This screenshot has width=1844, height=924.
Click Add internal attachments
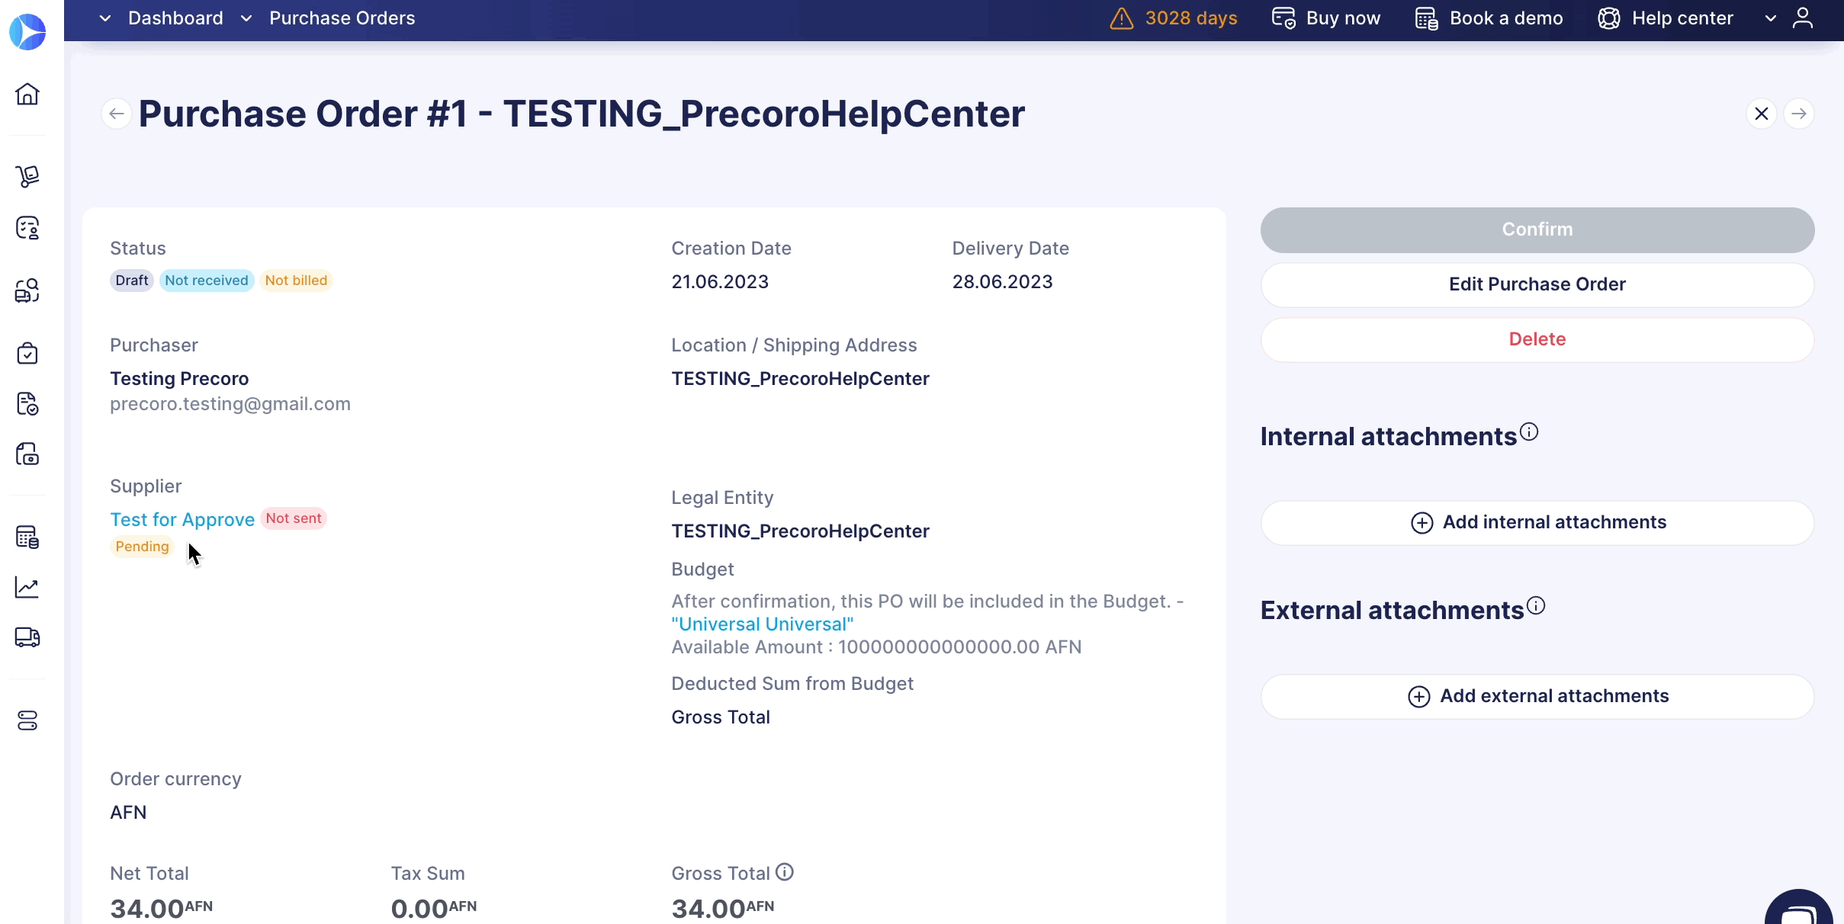point(1537,523)
